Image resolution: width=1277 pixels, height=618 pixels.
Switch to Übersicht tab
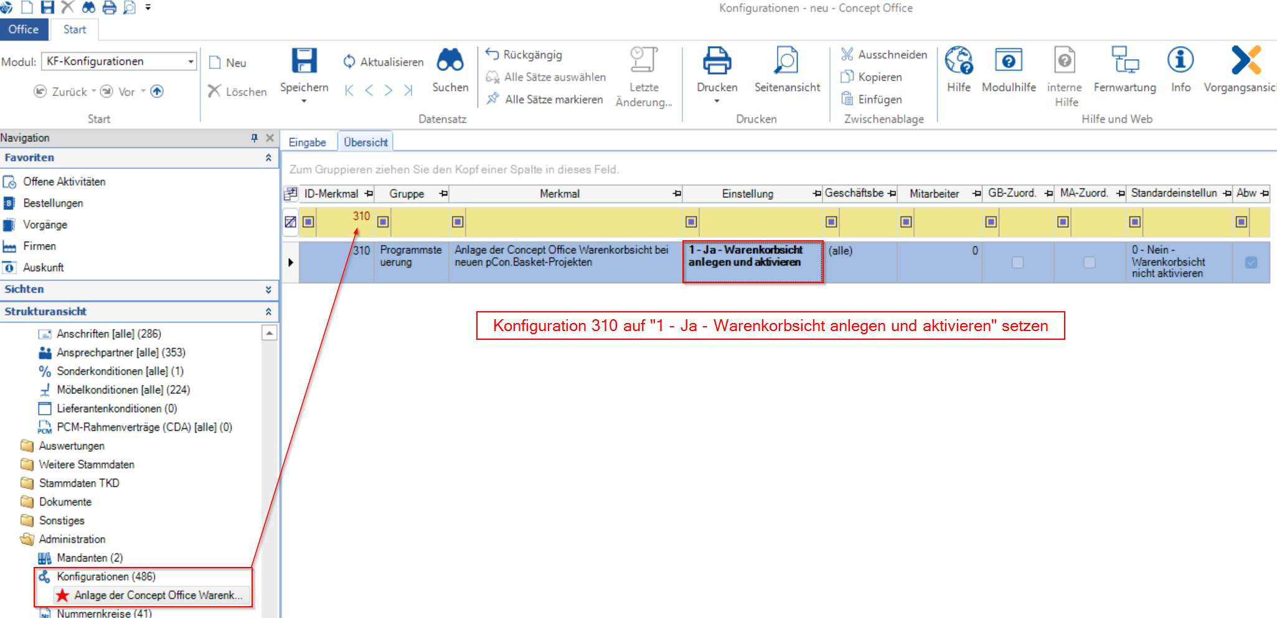pos(365,142)
